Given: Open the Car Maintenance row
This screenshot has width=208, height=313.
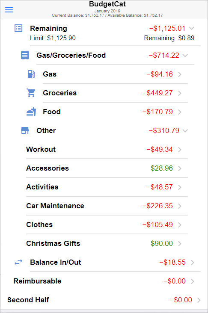Looking at the screenshot, I should coord(107,206).
